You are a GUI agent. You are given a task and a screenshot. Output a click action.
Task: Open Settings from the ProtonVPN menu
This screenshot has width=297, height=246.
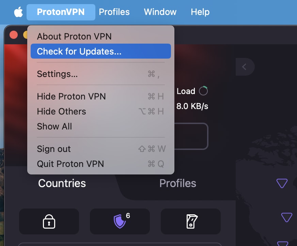tap(101, 74)
